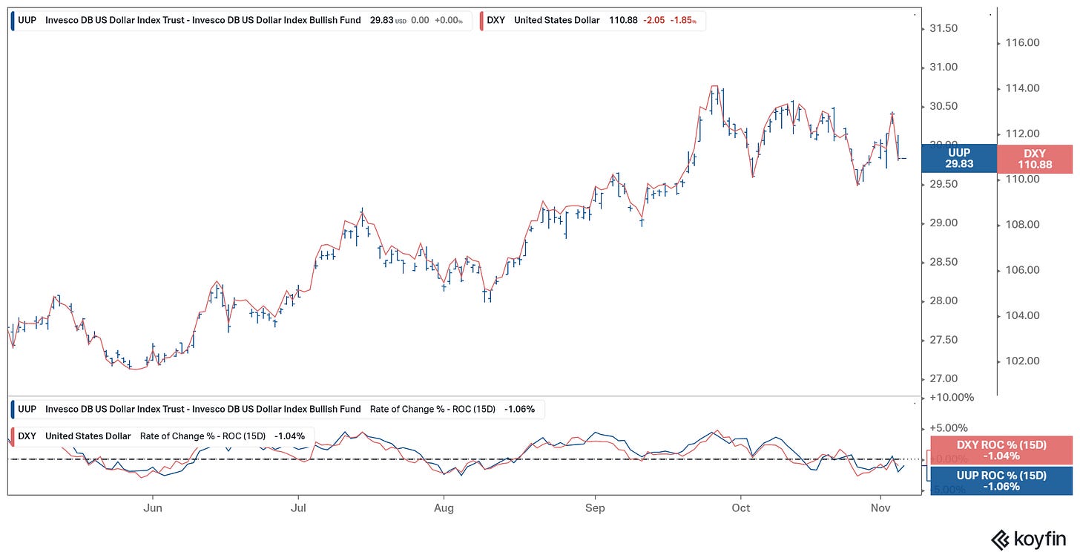Open the UUP Rate of Change indicator legend
Image resolution: width=1080 pixels, height=558 pixels.
pos(278,409)
